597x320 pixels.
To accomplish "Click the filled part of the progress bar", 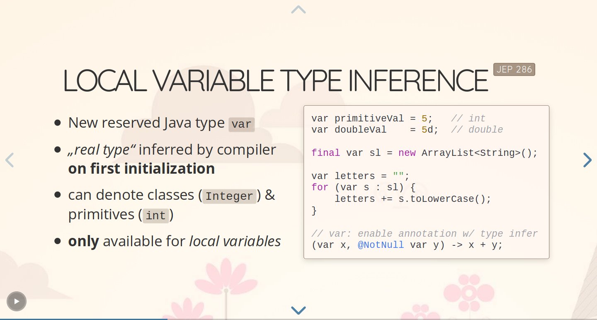I will pos(83,319).
